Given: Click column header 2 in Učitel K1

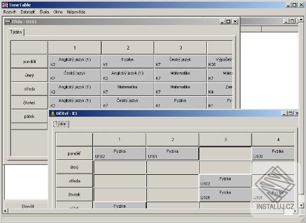Looking at the screenshot, I should [173, 139].
